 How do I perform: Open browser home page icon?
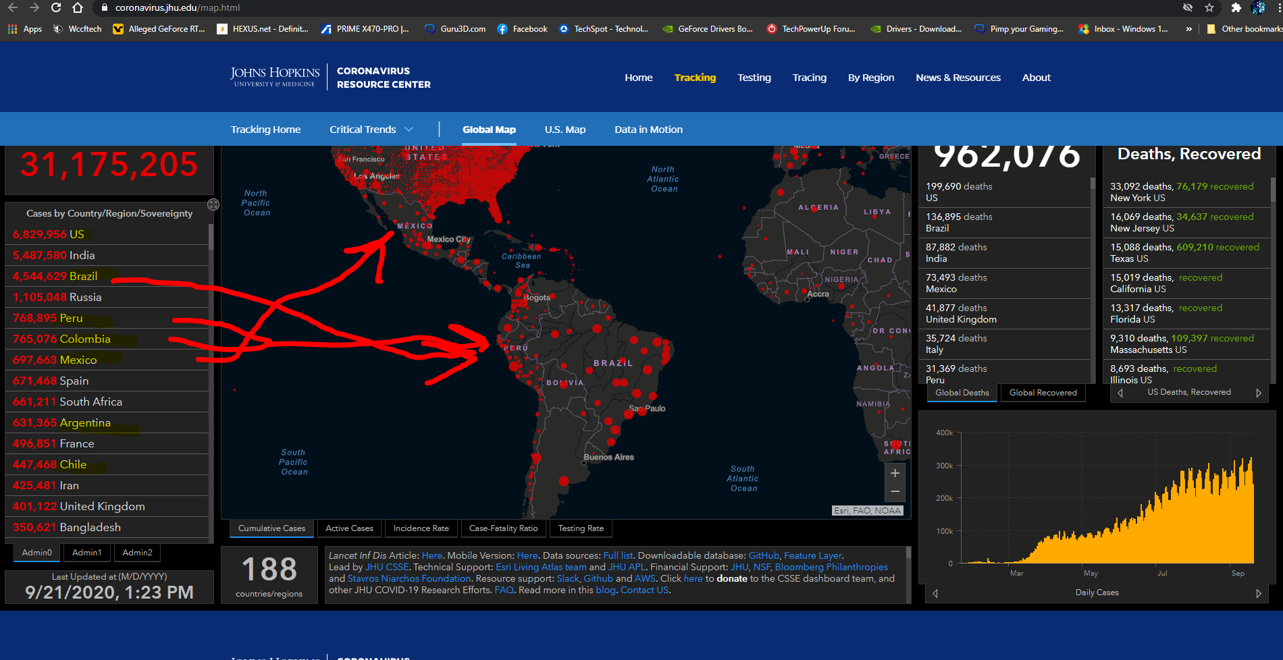coord(78,7)
